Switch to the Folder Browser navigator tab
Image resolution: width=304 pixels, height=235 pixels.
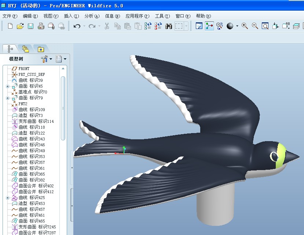point(25,49)
